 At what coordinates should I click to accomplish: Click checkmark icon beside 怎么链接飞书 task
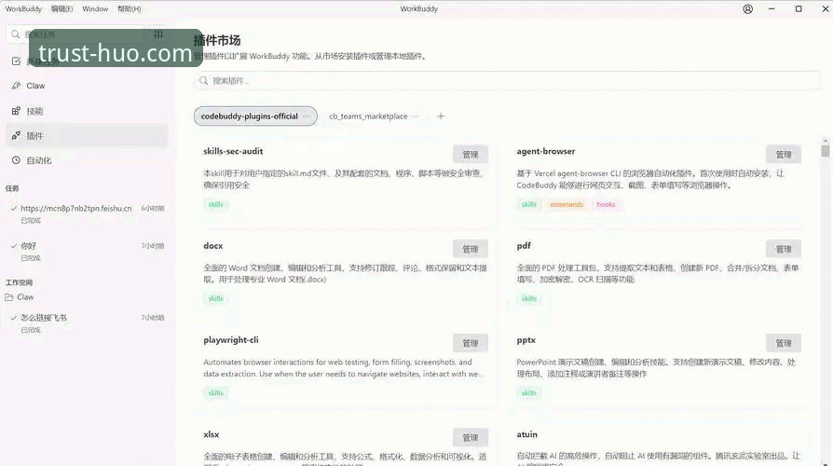13,317
